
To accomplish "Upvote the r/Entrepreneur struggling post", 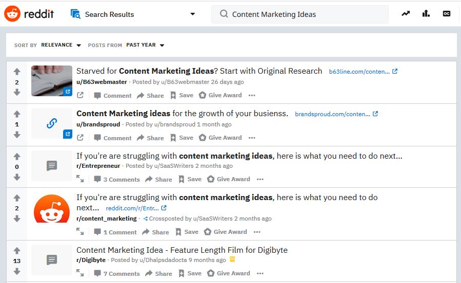I will point(17,156).
